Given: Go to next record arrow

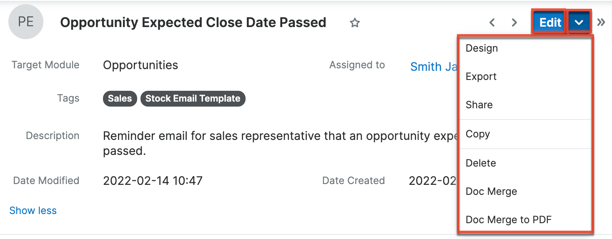Looking at the screenshot, I should click(x=514, y=22).
